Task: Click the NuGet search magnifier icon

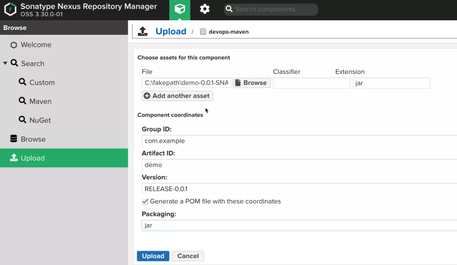Action: pos(22,120)
